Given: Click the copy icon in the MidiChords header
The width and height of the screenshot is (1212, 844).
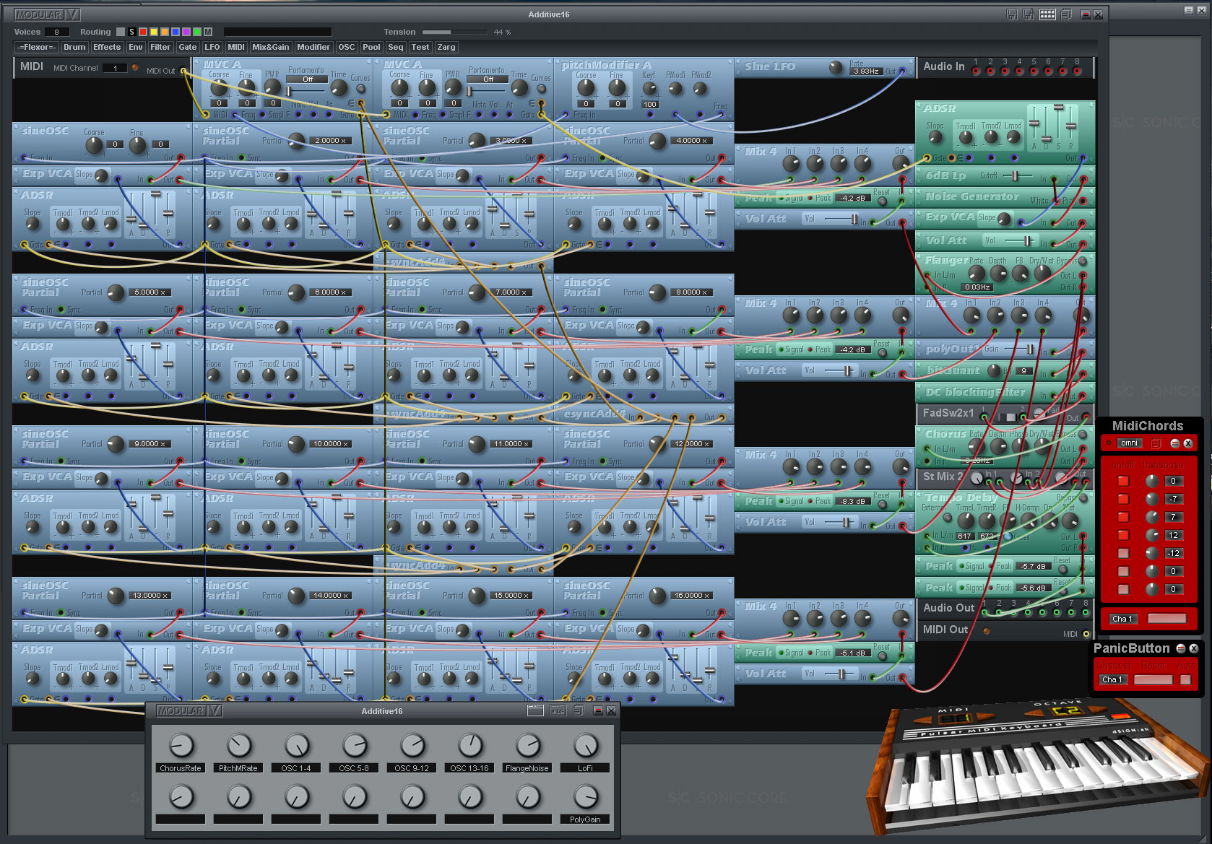Looking at the screenshot, I should click(x=1156, y=443).
